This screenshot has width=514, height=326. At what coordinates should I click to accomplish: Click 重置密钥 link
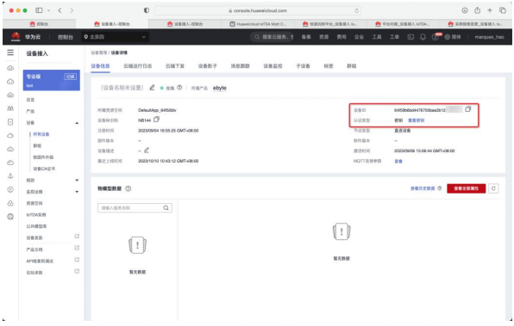tap(416, 120)
